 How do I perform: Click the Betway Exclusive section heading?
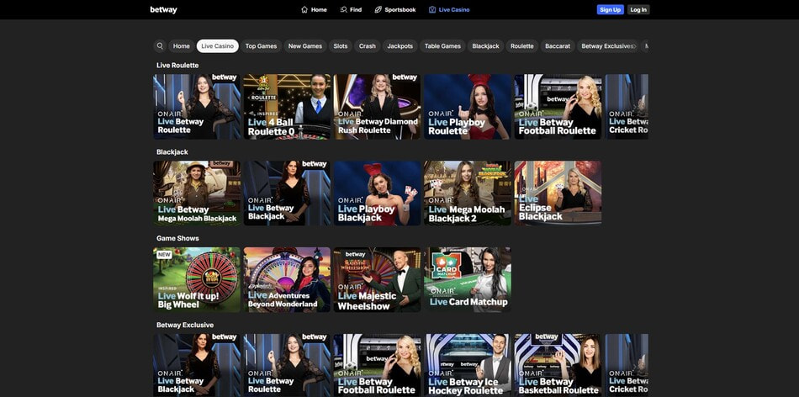pos(185,325)
